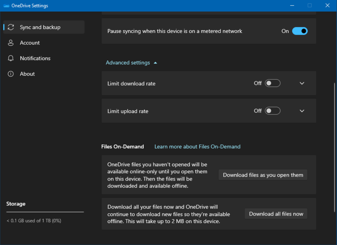
Task: Turn on the Limit upload rate toggle
Action: coord(272,111)
